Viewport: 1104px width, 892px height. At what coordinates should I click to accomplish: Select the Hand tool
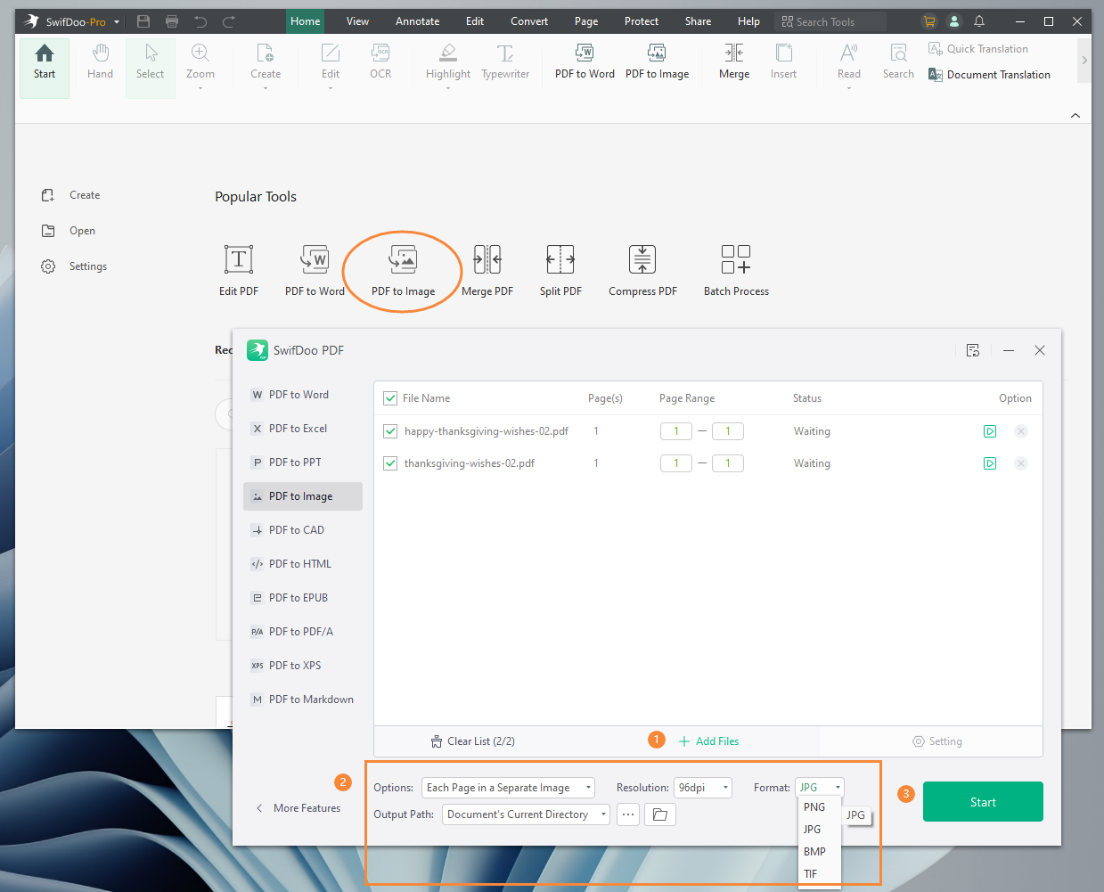[100, 62]
